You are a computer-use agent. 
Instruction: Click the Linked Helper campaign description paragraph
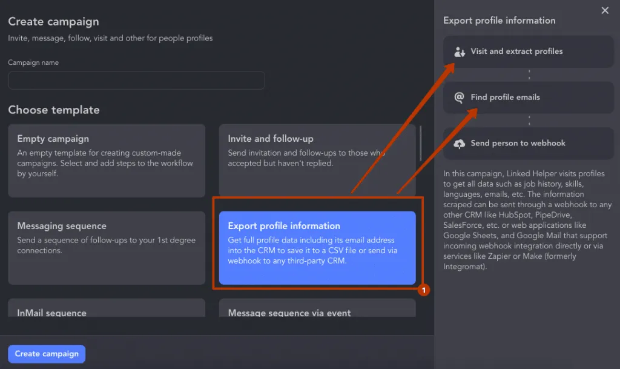(x=527, y=220)
